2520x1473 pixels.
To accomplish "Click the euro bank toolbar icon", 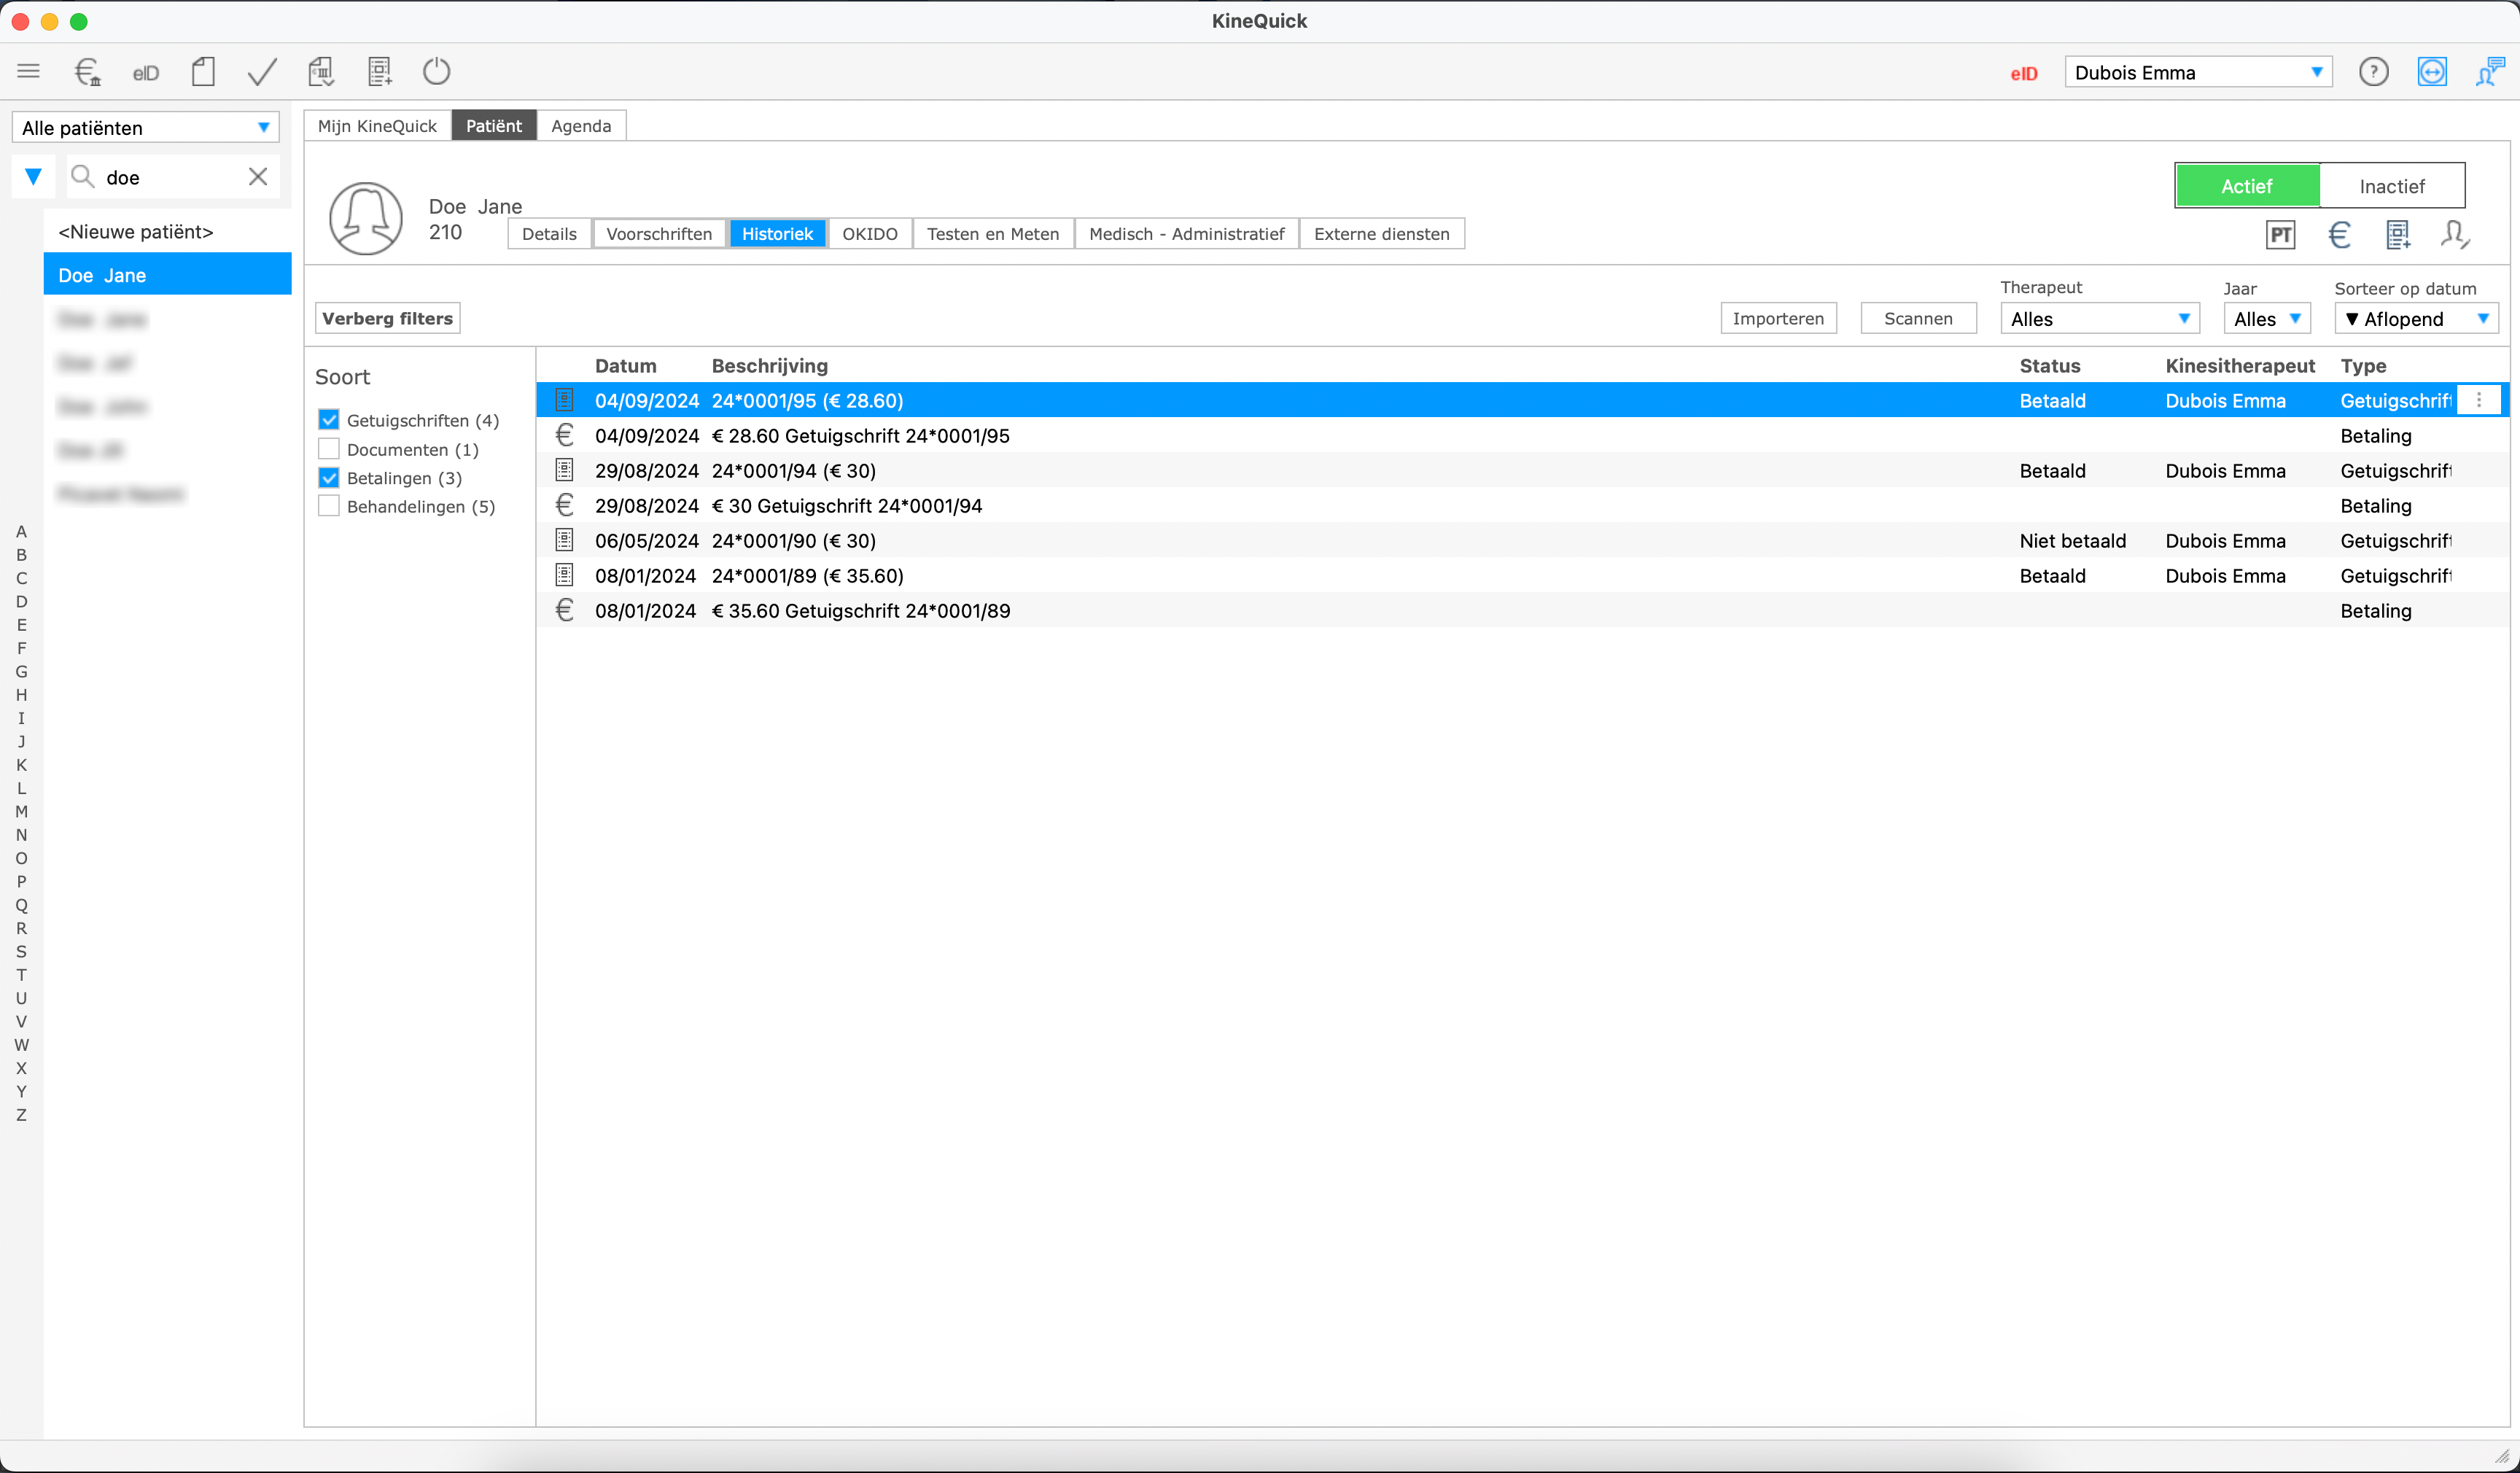I will point(88,71).
